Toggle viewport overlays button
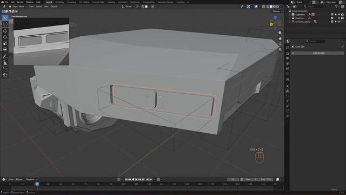The width and height of the screenshot is (346, 195). click(256, 6)
